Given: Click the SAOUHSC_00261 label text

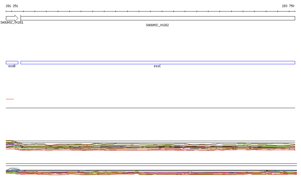Looking at the screenshot, I should [x=12, y=22].
